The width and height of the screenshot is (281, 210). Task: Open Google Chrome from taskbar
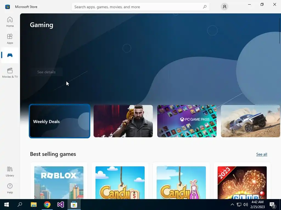click(x=47, y=205)
